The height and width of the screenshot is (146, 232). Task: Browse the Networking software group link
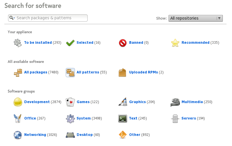click(35, 135)
